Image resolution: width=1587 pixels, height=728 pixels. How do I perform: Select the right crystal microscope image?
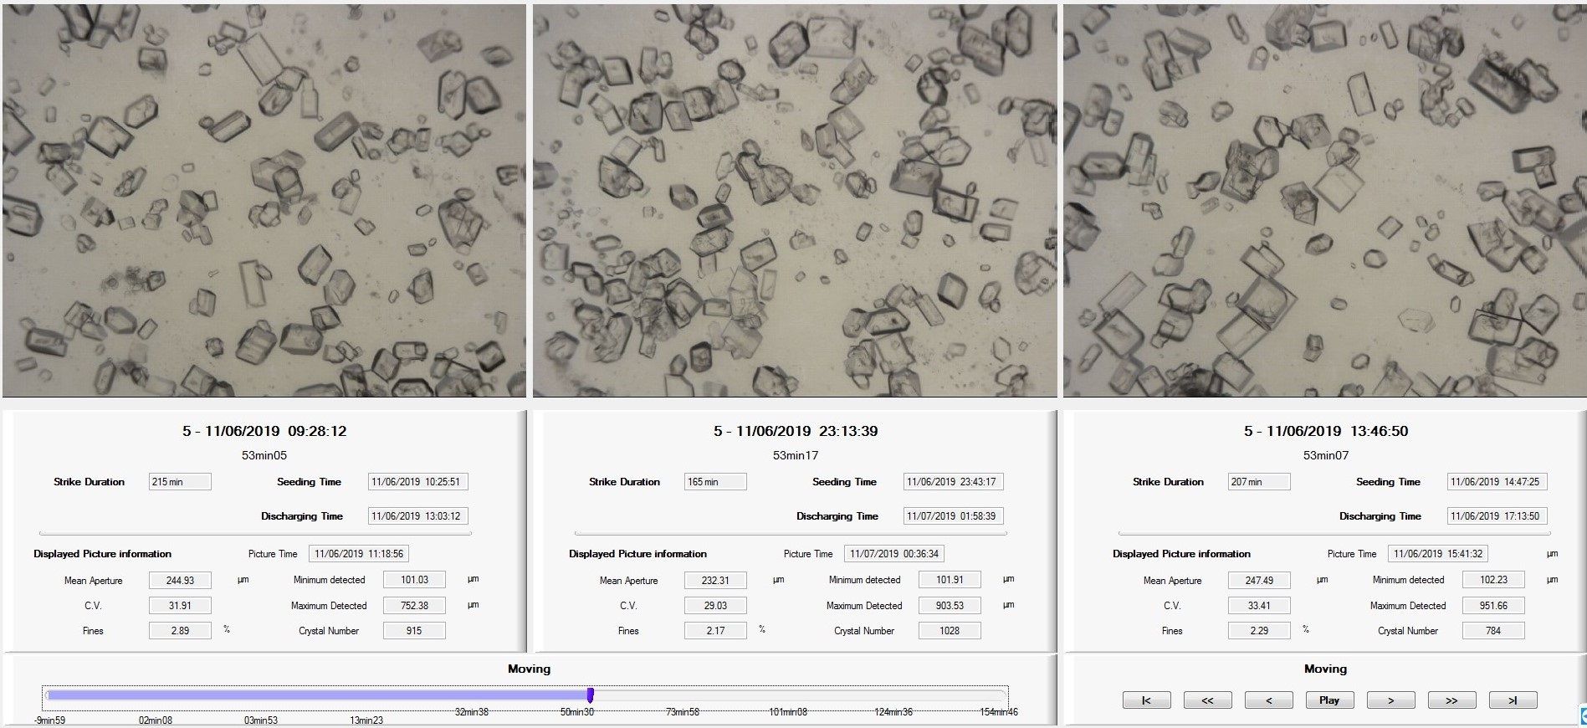pyautogui.click(x=1324, y=200)
